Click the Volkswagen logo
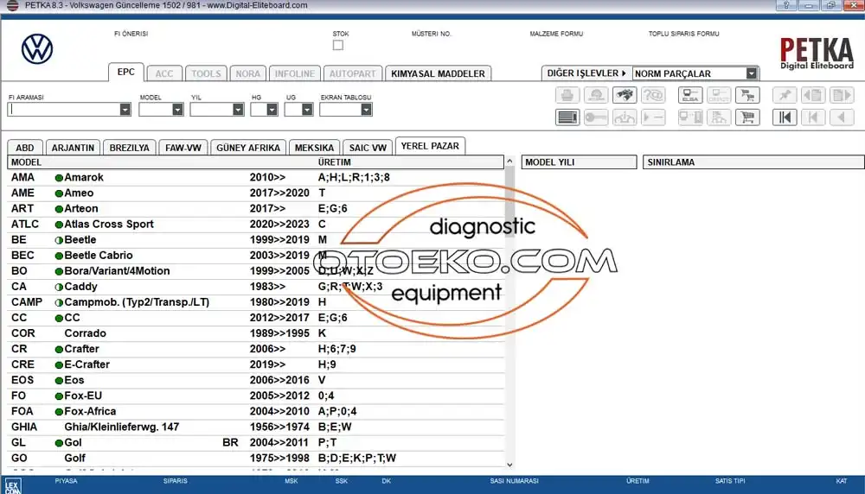The height and width of the screenshot is (494, 865). (x=37, y=49)
